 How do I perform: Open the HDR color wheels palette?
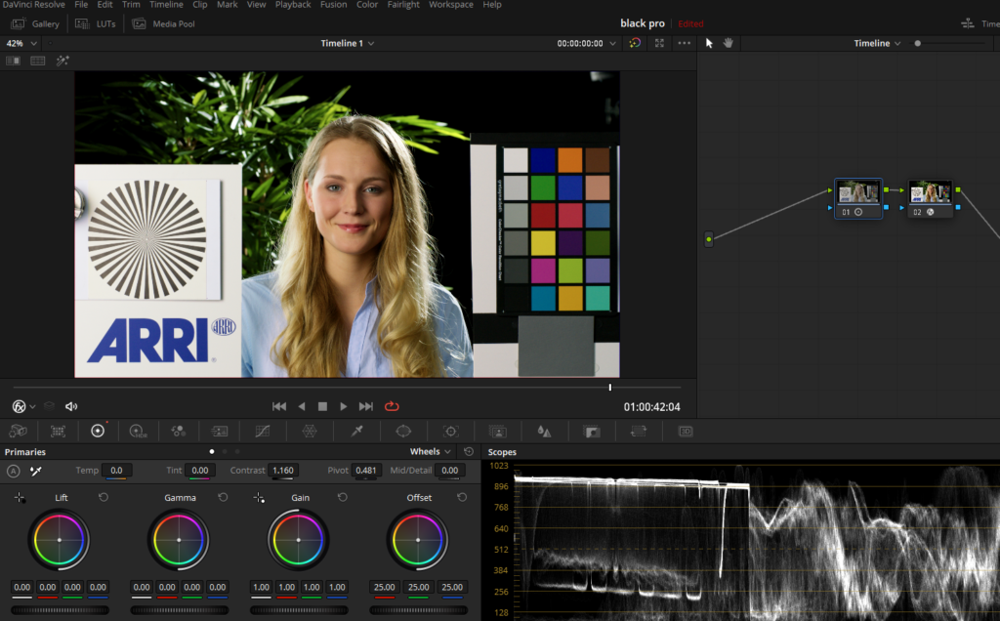point(138,432)
